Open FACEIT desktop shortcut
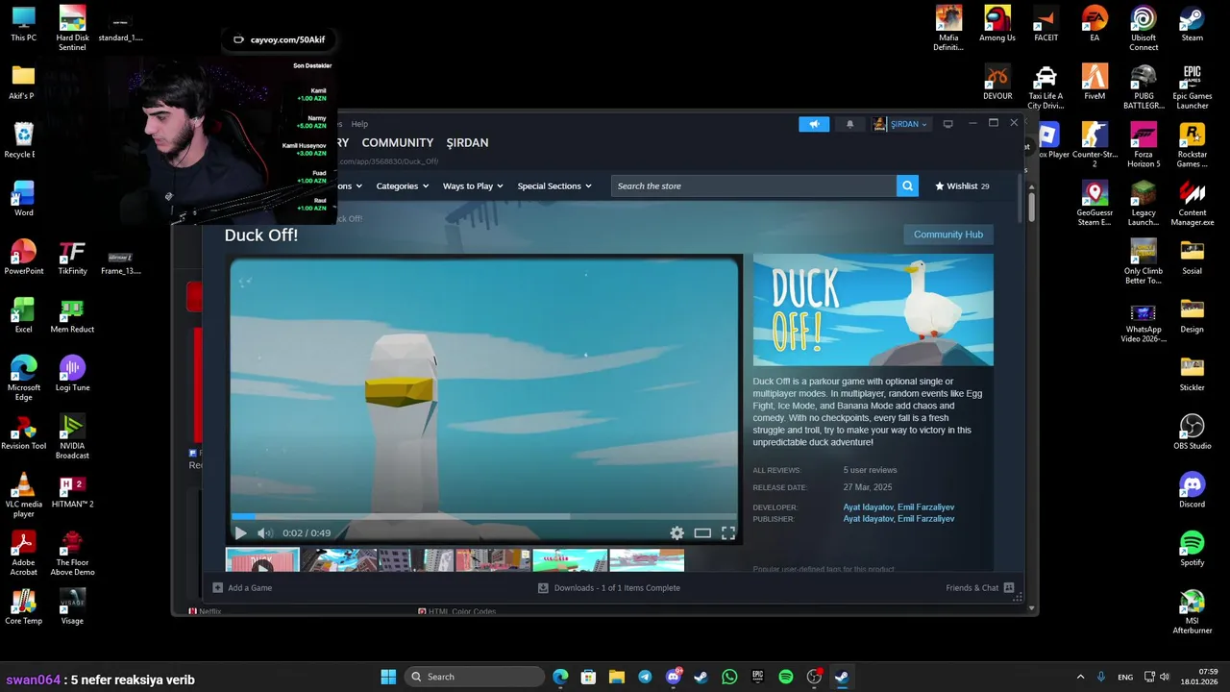Image resolution: width=1230 pixels, height=692 pixels. tap(1045, 24)
